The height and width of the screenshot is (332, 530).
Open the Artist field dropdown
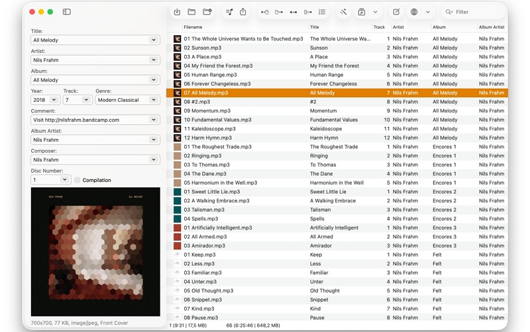pyautogui.click(x=154, y=60)
